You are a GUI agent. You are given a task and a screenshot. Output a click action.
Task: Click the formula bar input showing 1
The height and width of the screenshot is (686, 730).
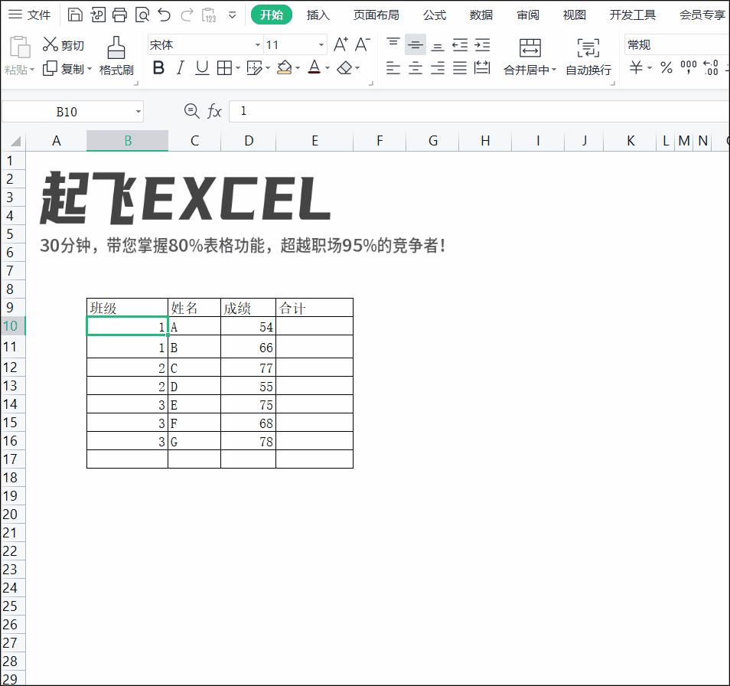480,111
